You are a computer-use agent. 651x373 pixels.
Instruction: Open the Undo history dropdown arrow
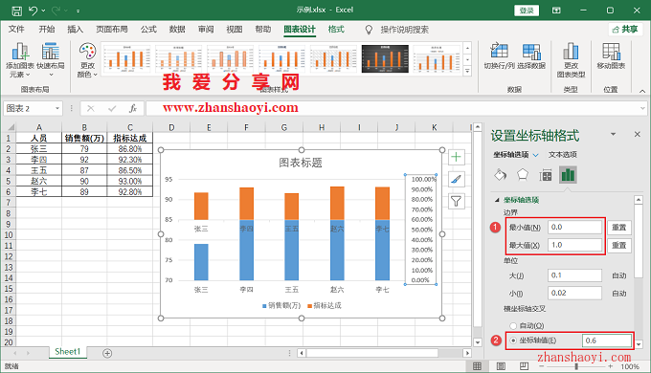pyautogui.click(x=43, y=11)
